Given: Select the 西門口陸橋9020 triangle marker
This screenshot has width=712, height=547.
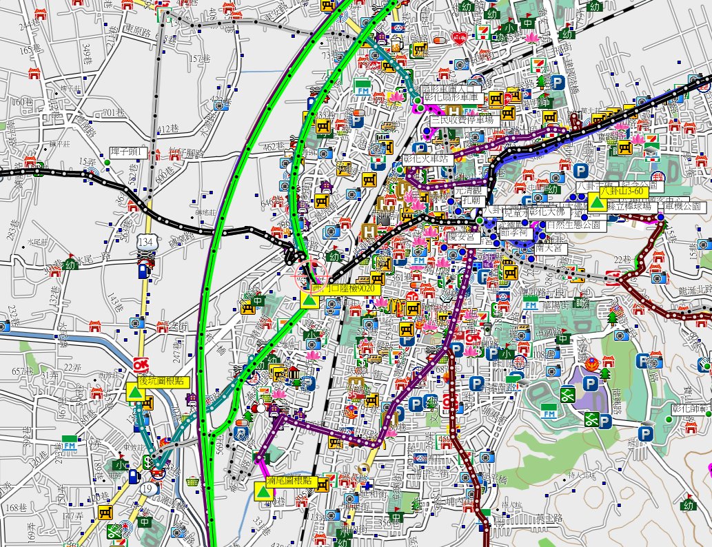Looking at the screenshot, I should pyautogui.click(x=309, y=300).
